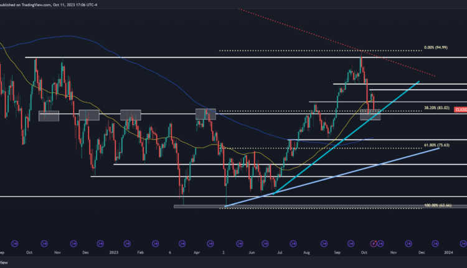Screen dimensions: 467x268
Task: Select the red dotted descending trendline
Action: pyautogui.click(x=399, y=65)
